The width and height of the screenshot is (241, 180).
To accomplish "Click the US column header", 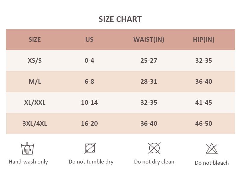I will pyautogui.click(x=89, y=40).
